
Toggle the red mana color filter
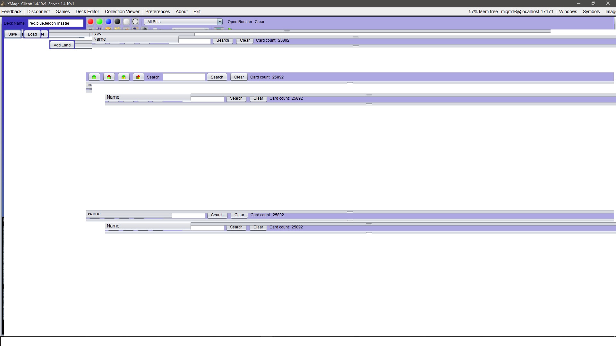pos(90,21)
